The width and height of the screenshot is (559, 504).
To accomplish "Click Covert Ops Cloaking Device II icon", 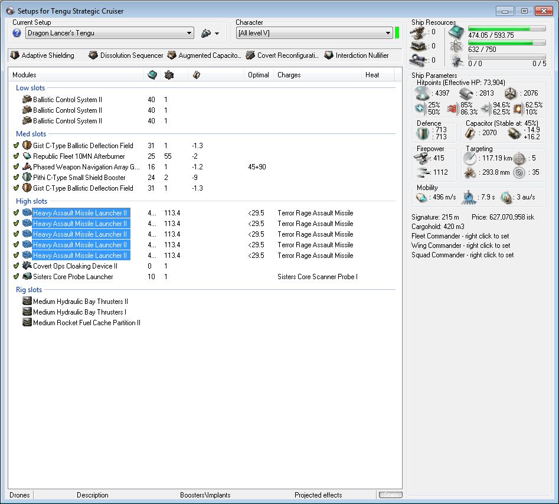I will [x=27, y=266].
